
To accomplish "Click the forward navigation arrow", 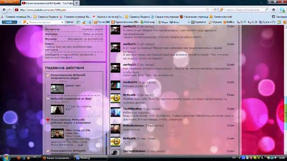I will [9, 10].
